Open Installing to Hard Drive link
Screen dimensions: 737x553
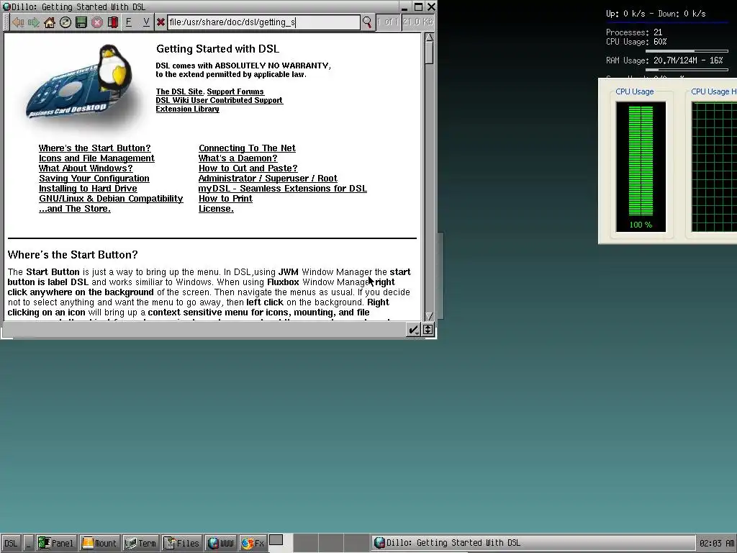tap(88, 189)
